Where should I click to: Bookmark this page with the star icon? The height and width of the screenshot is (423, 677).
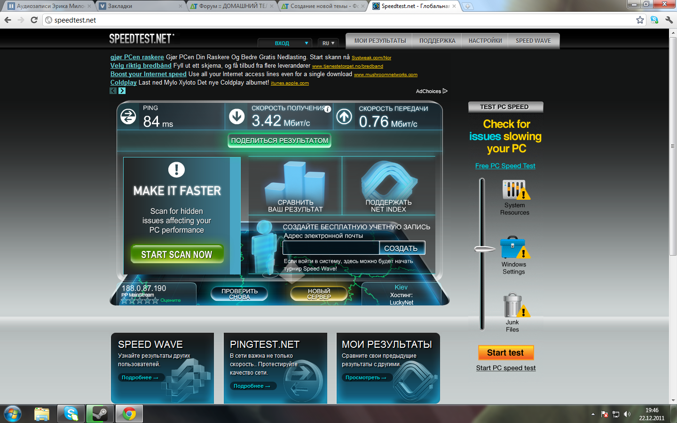pyautogui.click(x=640, y=20)
